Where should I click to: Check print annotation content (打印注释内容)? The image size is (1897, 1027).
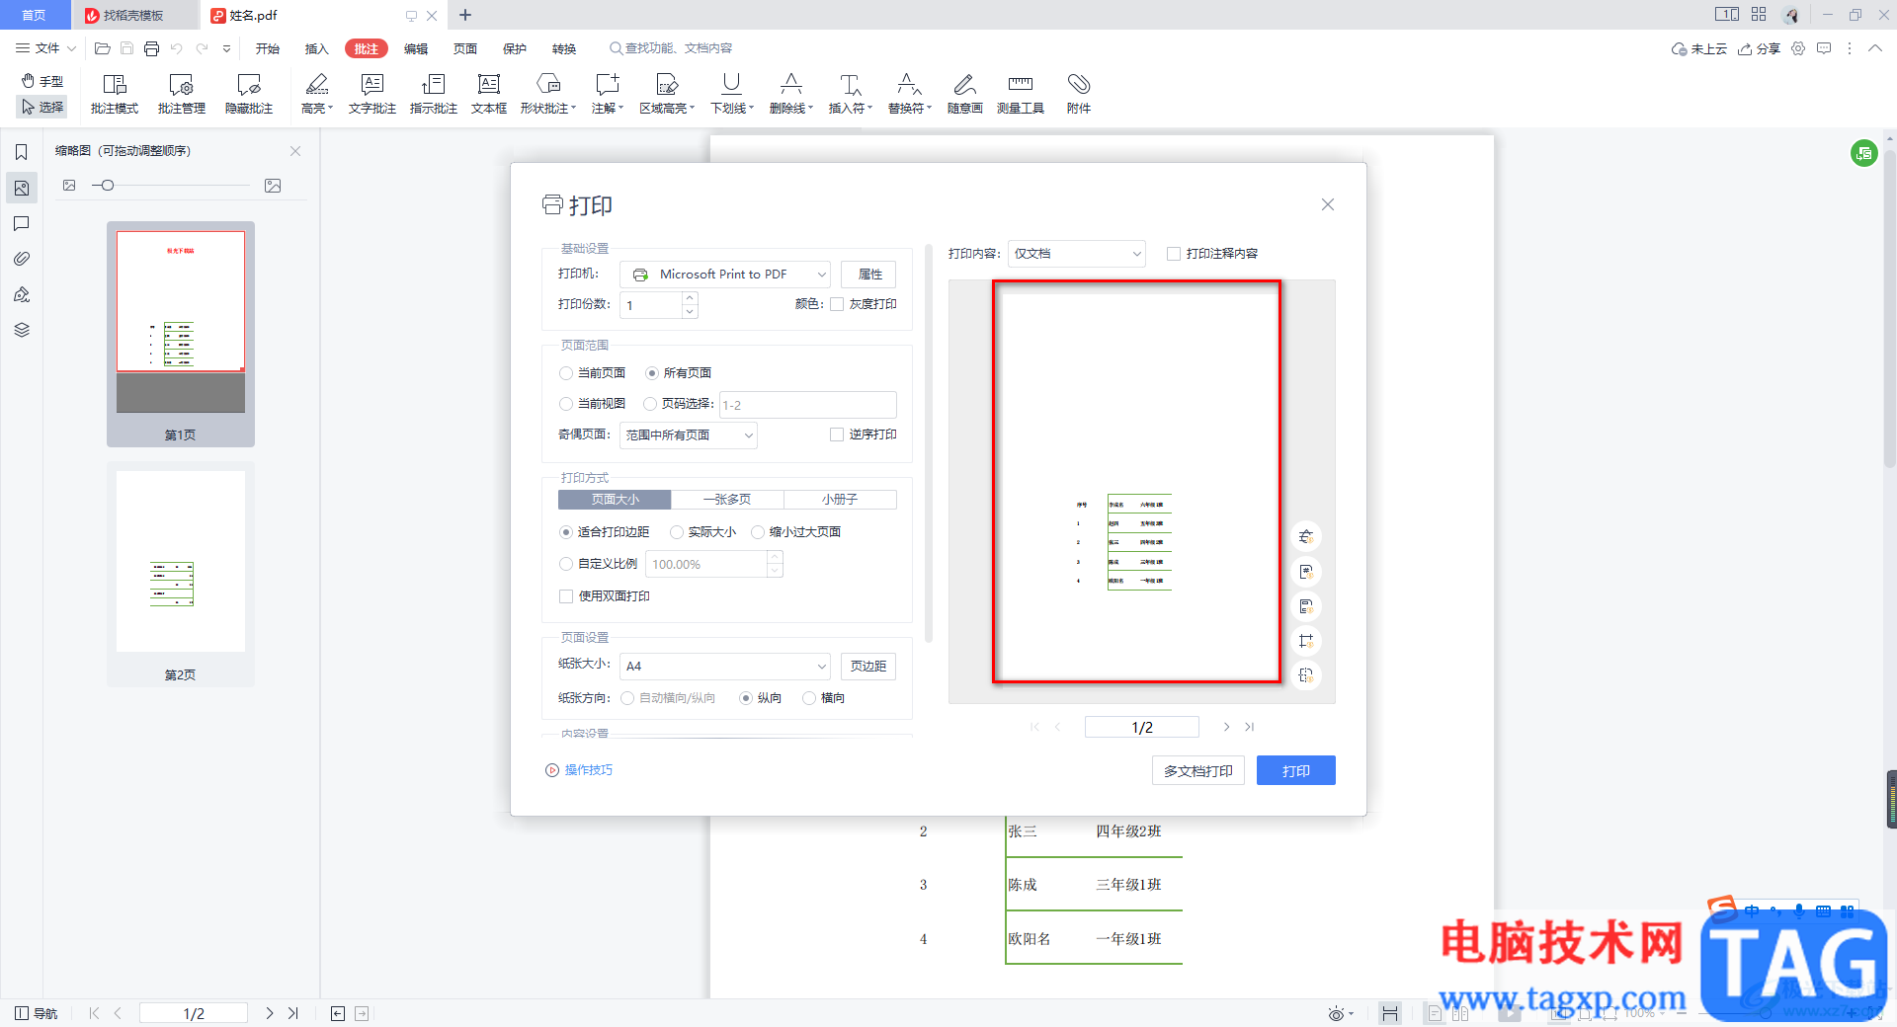point(1174,254)
